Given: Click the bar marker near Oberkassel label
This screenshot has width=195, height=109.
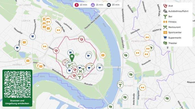Looking at the screenshot, I should (79, 77).
